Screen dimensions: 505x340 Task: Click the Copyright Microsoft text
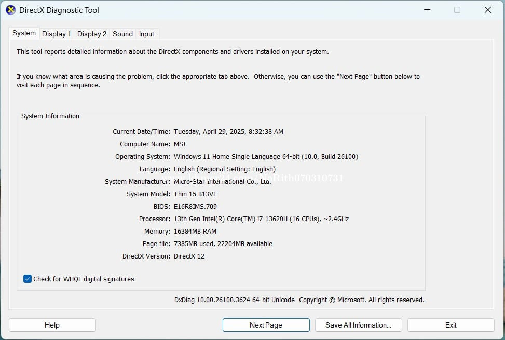click(x=362, y=300)
